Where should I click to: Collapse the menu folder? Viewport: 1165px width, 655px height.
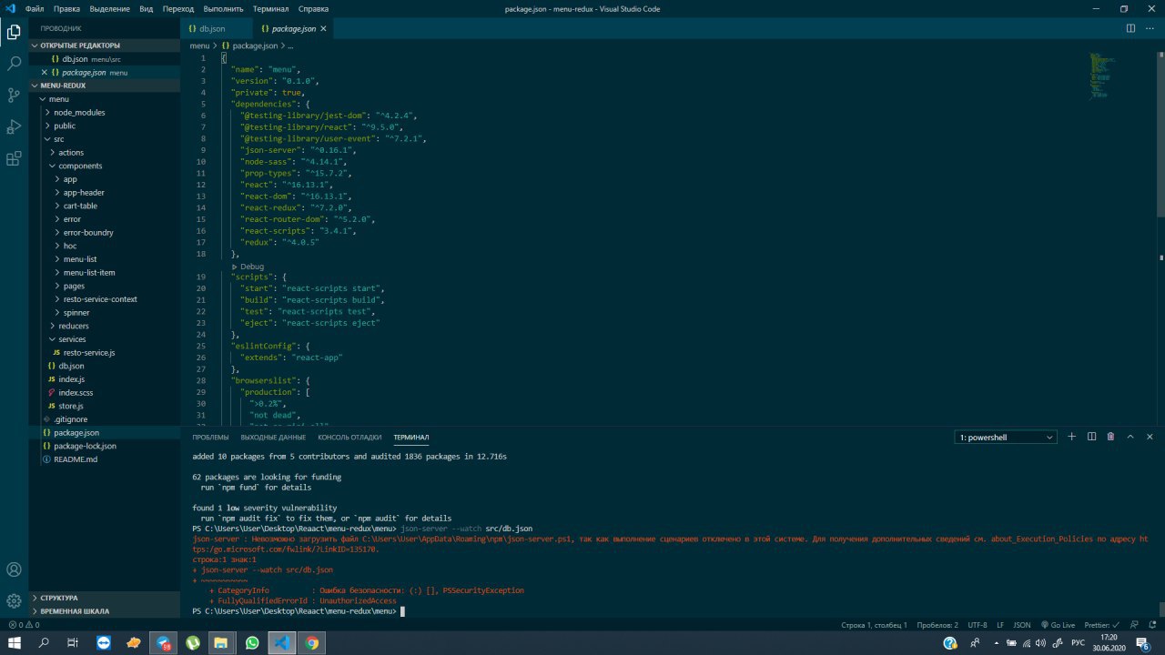point(105,99)
